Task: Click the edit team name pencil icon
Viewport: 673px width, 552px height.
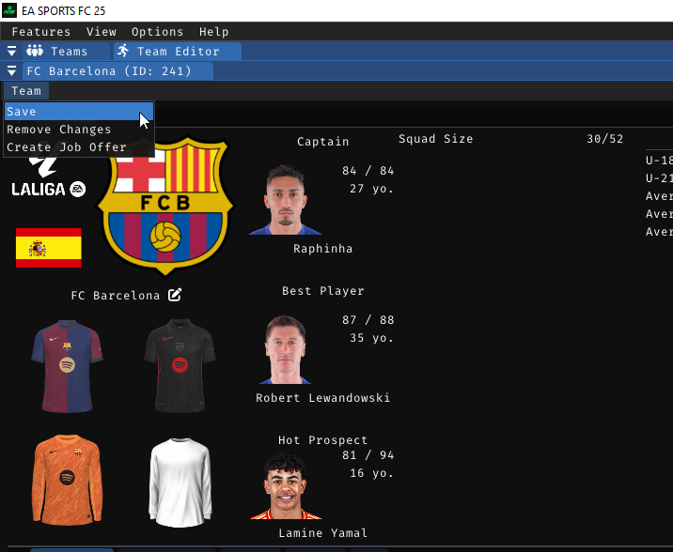Action: click(x=175, y=295)
